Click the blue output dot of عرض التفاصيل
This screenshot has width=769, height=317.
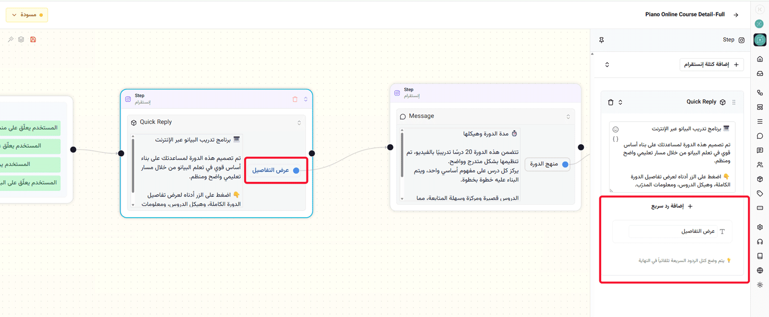(296, 170)
